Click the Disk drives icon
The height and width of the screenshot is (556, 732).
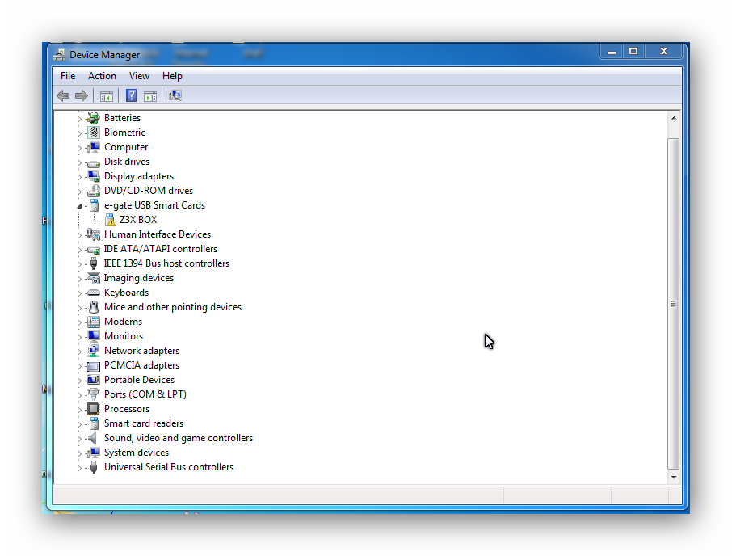coord(94,163)
